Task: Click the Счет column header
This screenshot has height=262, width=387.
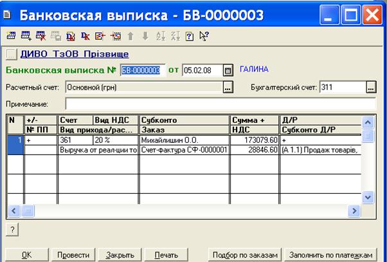Action: tap(75, 120)
